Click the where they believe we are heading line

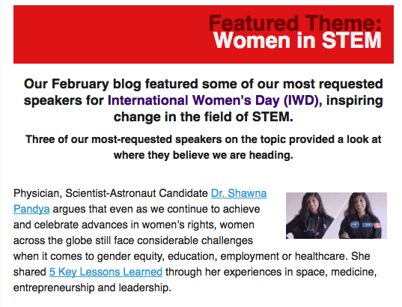pyautogui.click(x=204, y=155)
